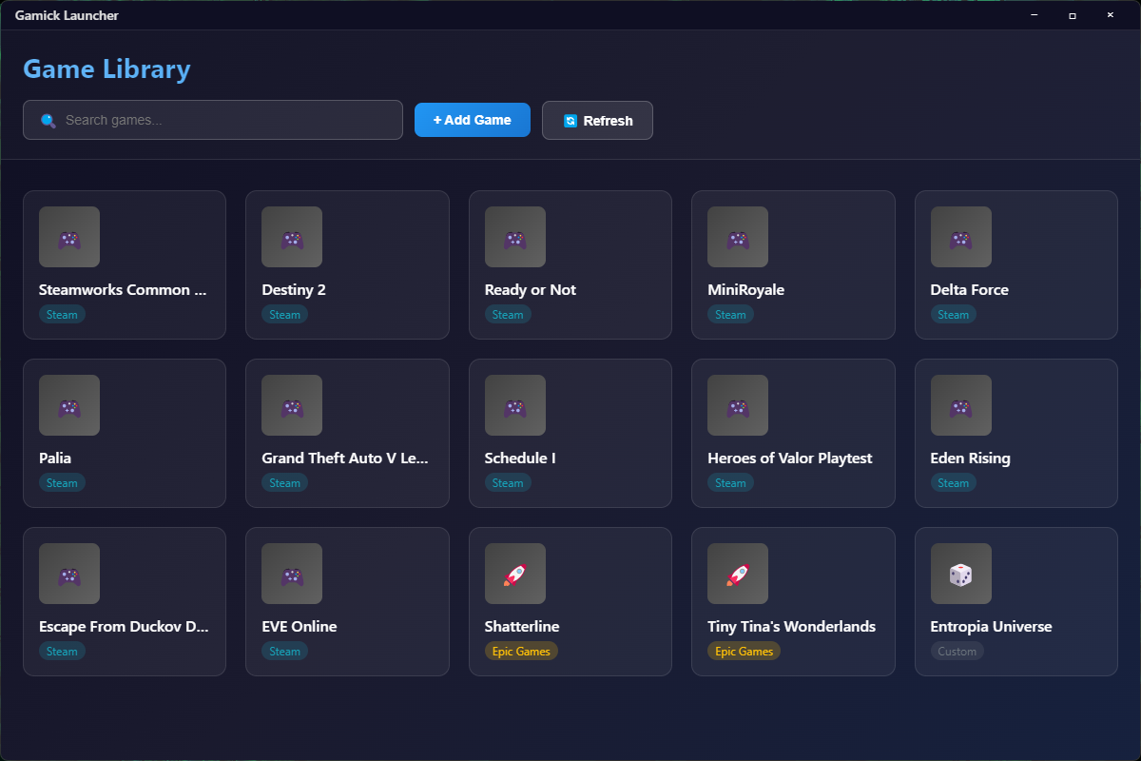Viewport: 1141px width, 761px height.
Task: Click the Custom tag under Entropia Universe
Action: point(957,652)
